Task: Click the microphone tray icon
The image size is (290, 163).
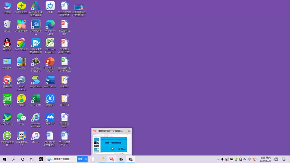Action: (x=222, y=159)
